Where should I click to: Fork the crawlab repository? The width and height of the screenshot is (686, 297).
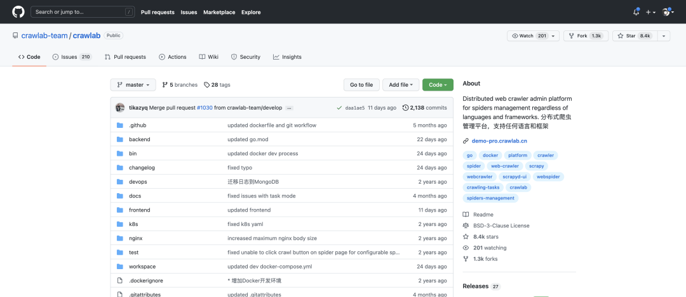click(x=585, y=36)
